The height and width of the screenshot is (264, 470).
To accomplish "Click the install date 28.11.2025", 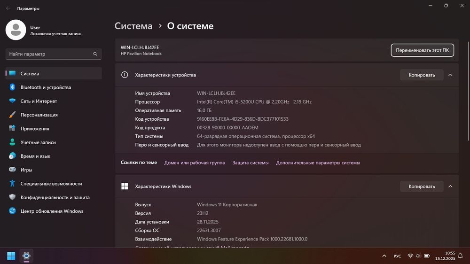I will (208, 222).
